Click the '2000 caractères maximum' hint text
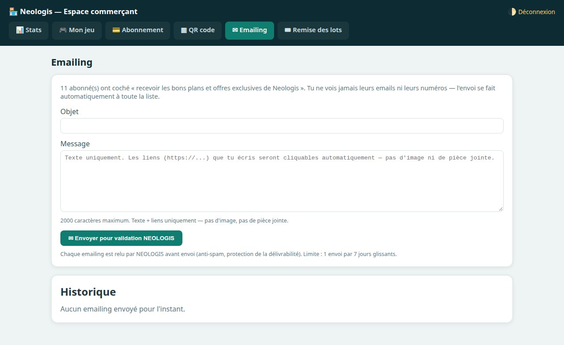564x345 pixels. click(174, 220)
